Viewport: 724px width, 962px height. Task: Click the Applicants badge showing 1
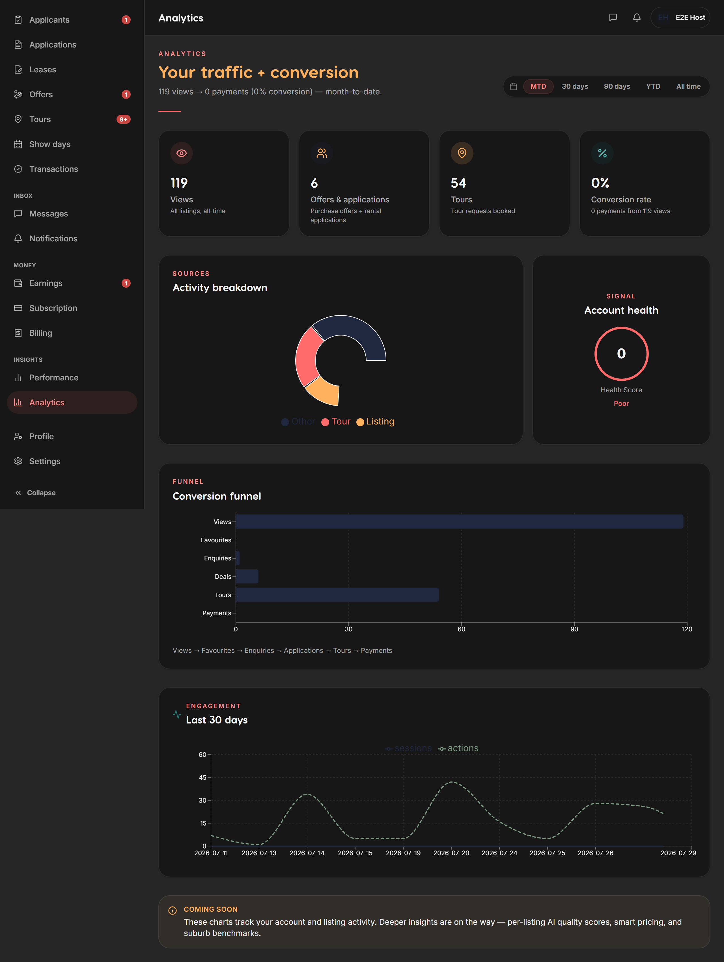point(126,20)
